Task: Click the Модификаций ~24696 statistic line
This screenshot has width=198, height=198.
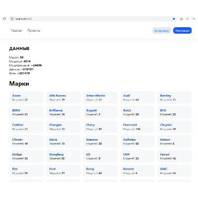Action: click(x=25, y=65)
